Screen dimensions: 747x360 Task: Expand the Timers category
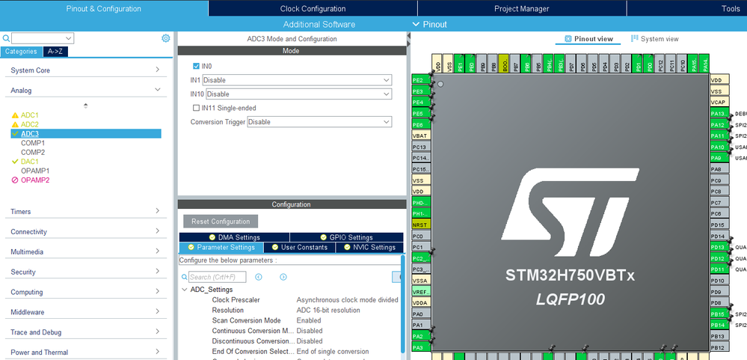pyautogui.click(x=85, y=211)
